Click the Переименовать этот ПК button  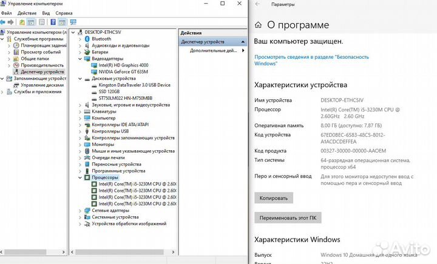coord(288,217)
